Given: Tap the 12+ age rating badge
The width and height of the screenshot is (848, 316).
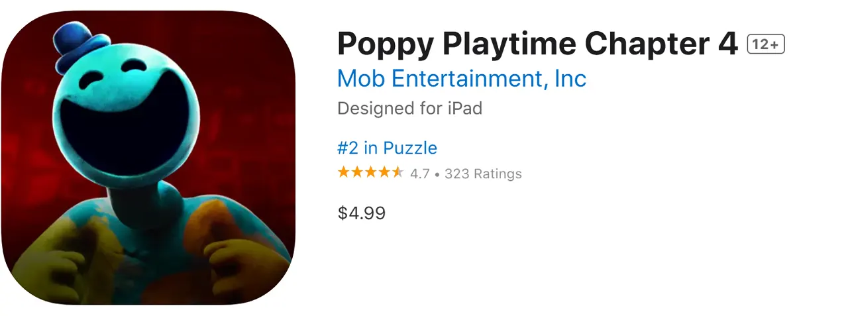Looking at the screenshot, I should pyautogui.click(x=766, y=44).
